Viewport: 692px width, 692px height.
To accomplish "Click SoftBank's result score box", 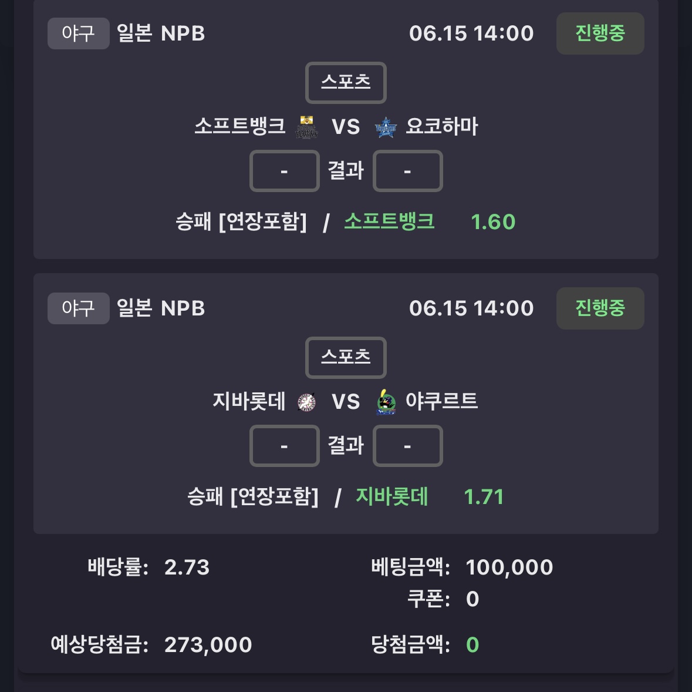I will [284, 171].
